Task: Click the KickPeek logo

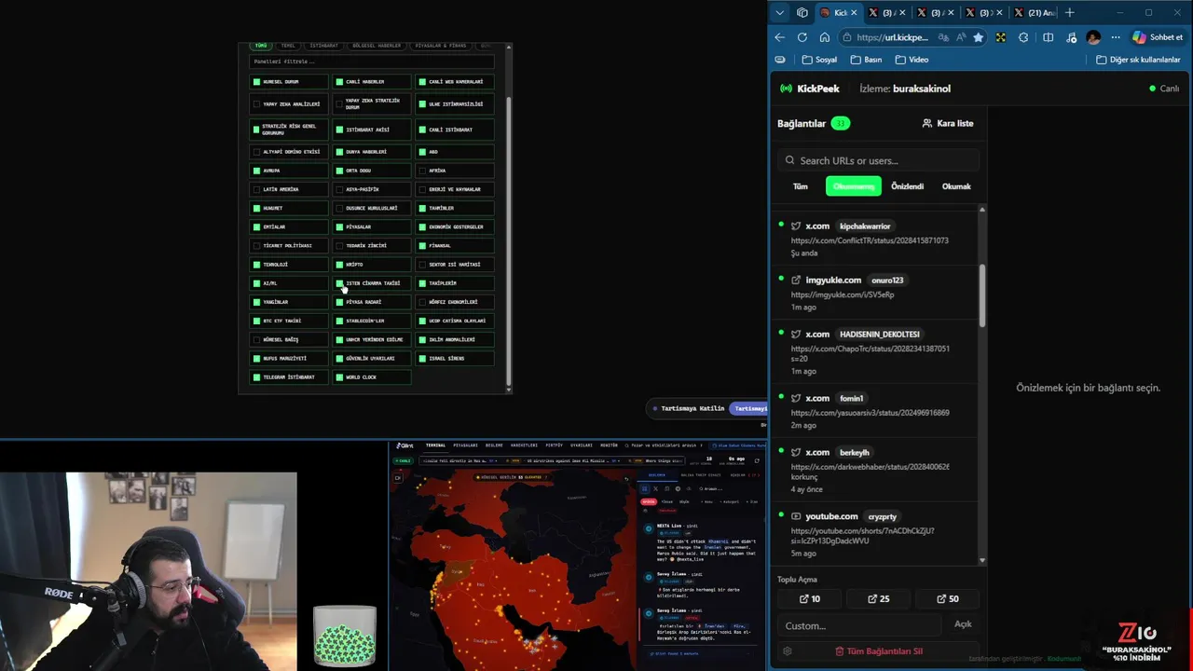Action: click(809, 89)
